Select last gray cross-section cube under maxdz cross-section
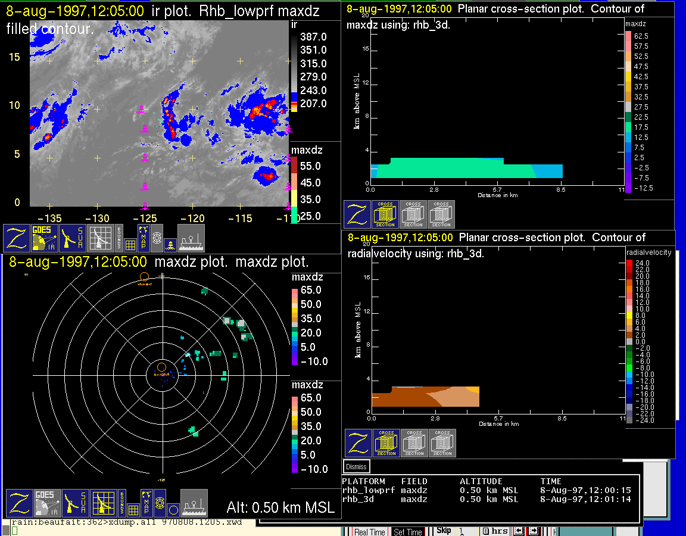Viewport: 686px width, 536px height. pos(441,214)
